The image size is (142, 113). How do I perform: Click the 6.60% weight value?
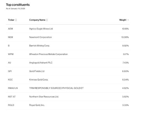pyautogui.click(x=125, y=71)
